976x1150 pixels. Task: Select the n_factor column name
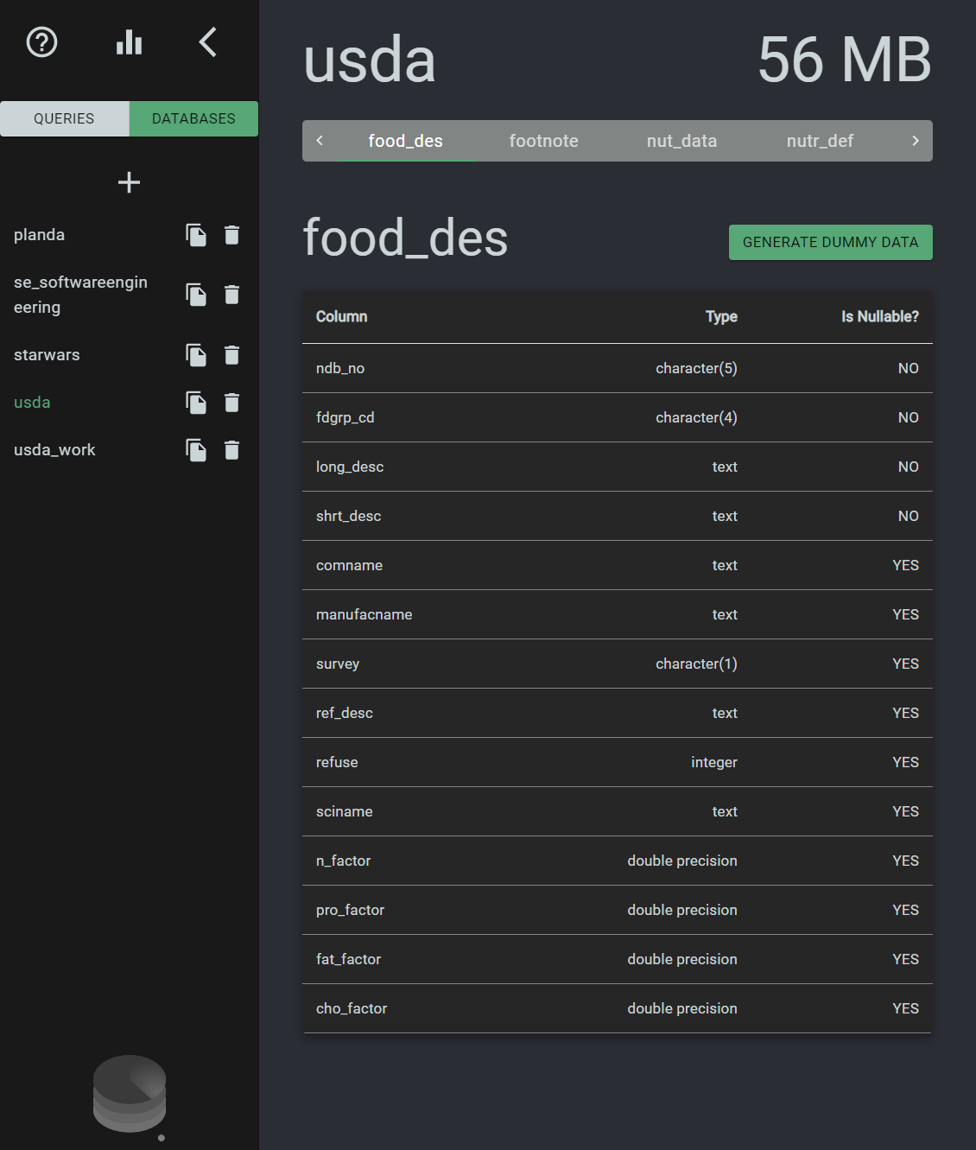[x=344, y=861]
